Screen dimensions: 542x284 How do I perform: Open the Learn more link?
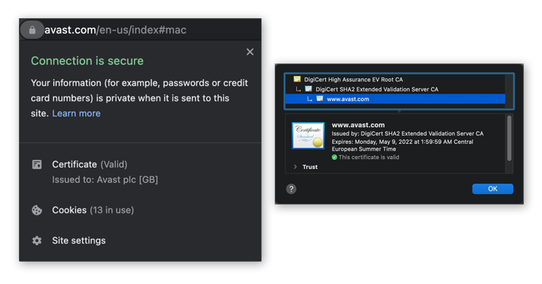[76, 113]
